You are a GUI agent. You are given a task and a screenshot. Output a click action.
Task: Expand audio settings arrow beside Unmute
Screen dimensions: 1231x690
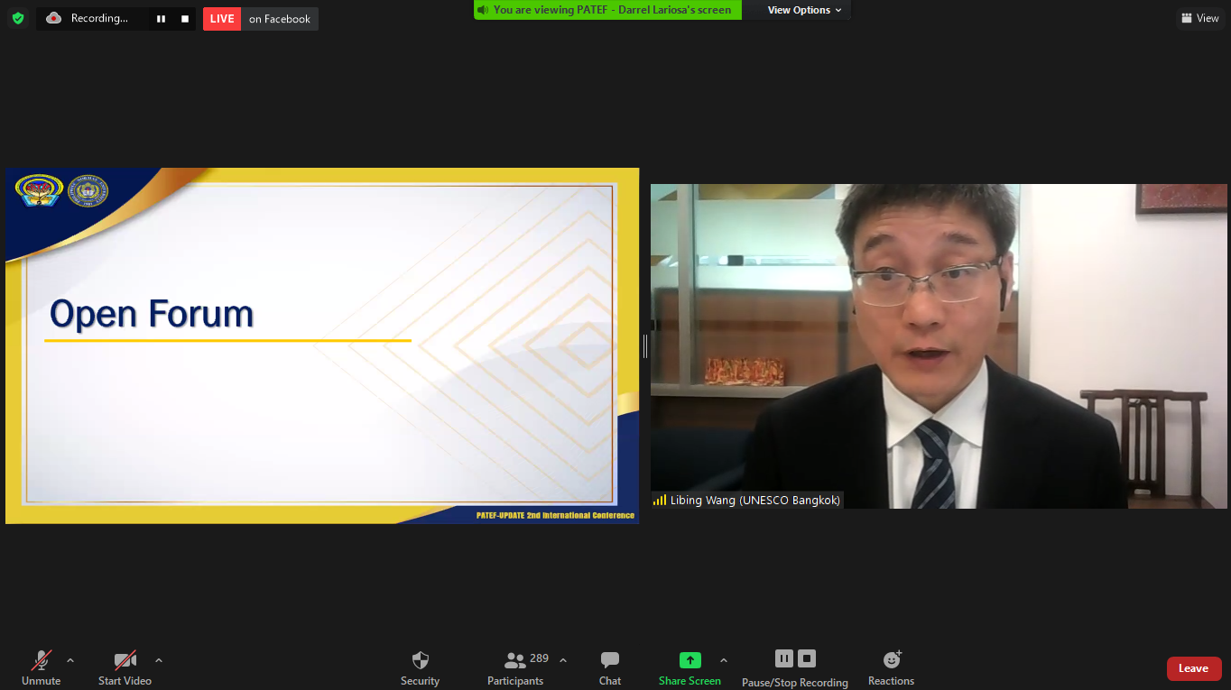pos(70,660)
